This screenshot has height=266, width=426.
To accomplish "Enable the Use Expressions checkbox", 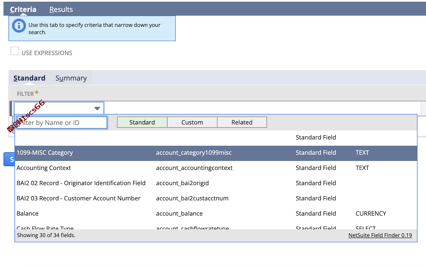I will [x=15, y=51].
